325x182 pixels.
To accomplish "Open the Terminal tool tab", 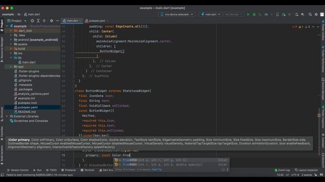I will click(87, 170).
